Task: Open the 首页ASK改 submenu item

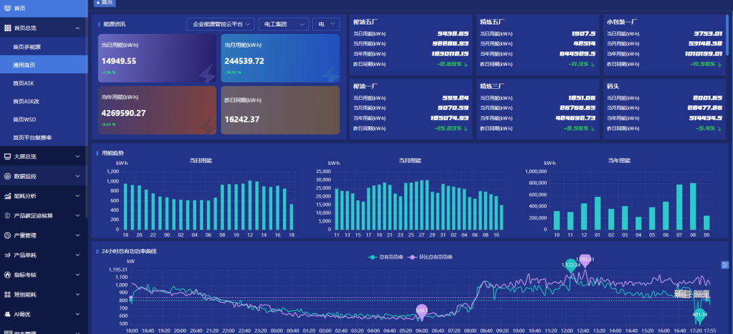Action: pyautogui.click(x=43, y=101)
